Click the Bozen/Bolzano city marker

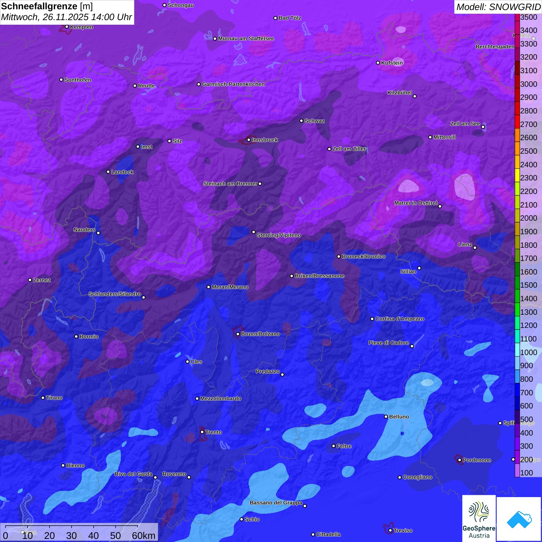click(x=238, y=334)
